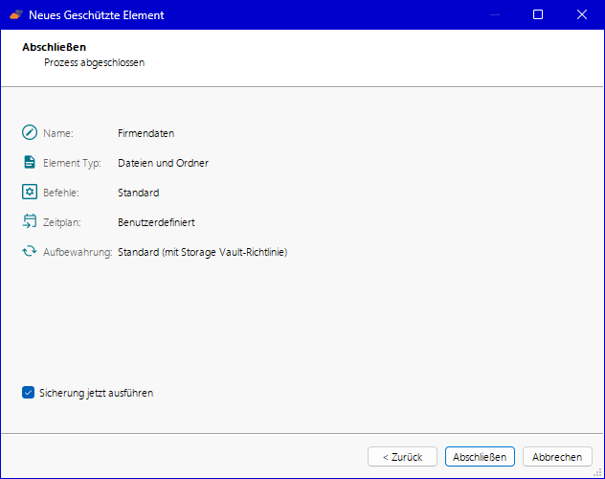
Task: Click the Prozess abgeschlossen subtitle
Action: 94,62
